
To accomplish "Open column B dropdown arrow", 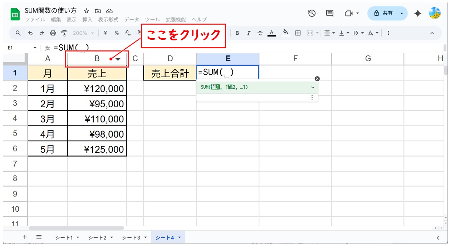I will [x=118, y=59].
